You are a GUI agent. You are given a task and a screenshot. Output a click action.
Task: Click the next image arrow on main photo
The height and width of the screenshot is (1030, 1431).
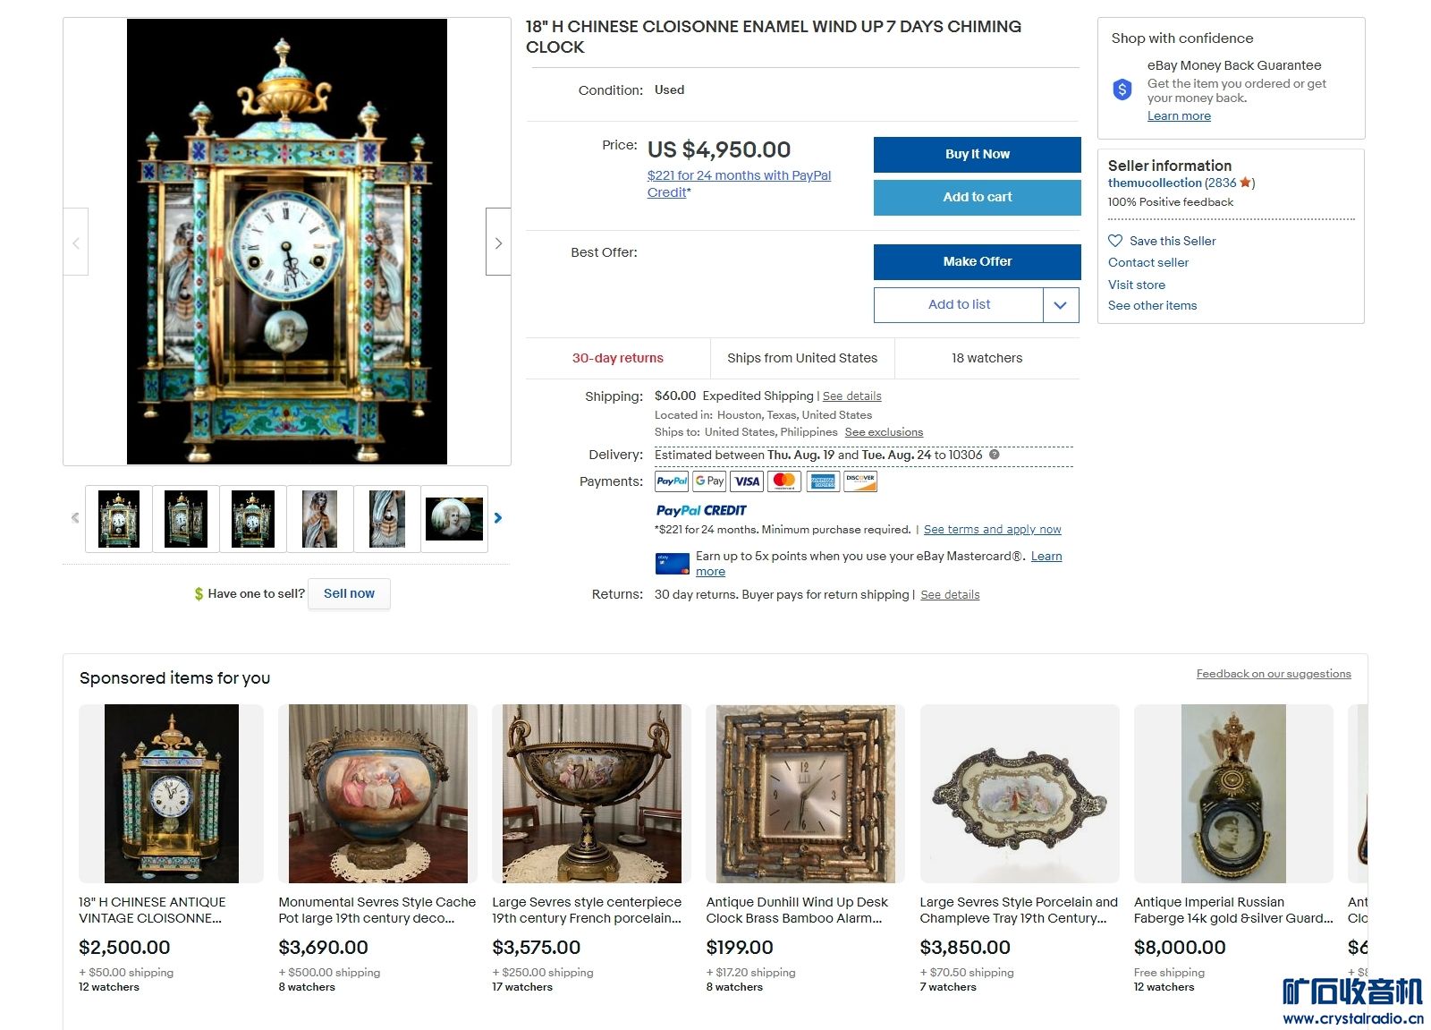point(498,242)
